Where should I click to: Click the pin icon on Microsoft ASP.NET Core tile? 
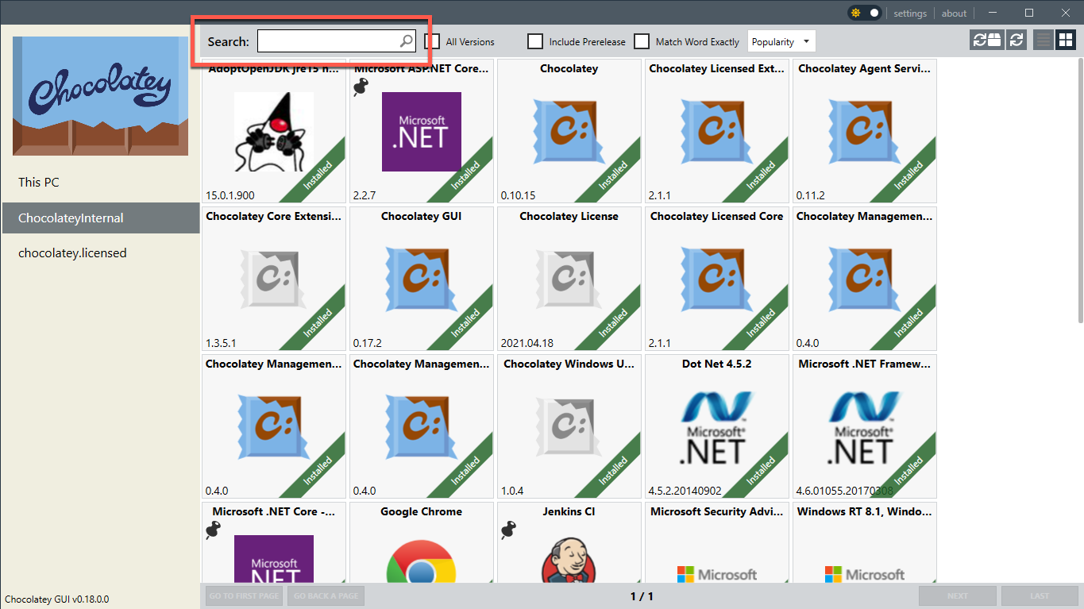tap(363, 87)
